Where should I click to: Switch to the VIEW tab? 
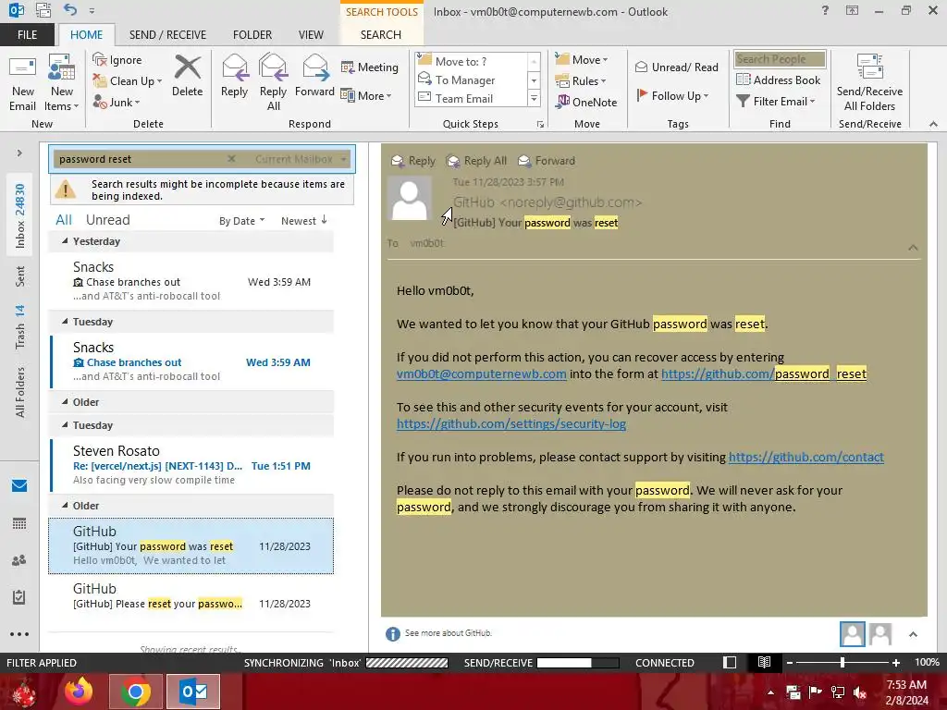click(x=311, y=34)
